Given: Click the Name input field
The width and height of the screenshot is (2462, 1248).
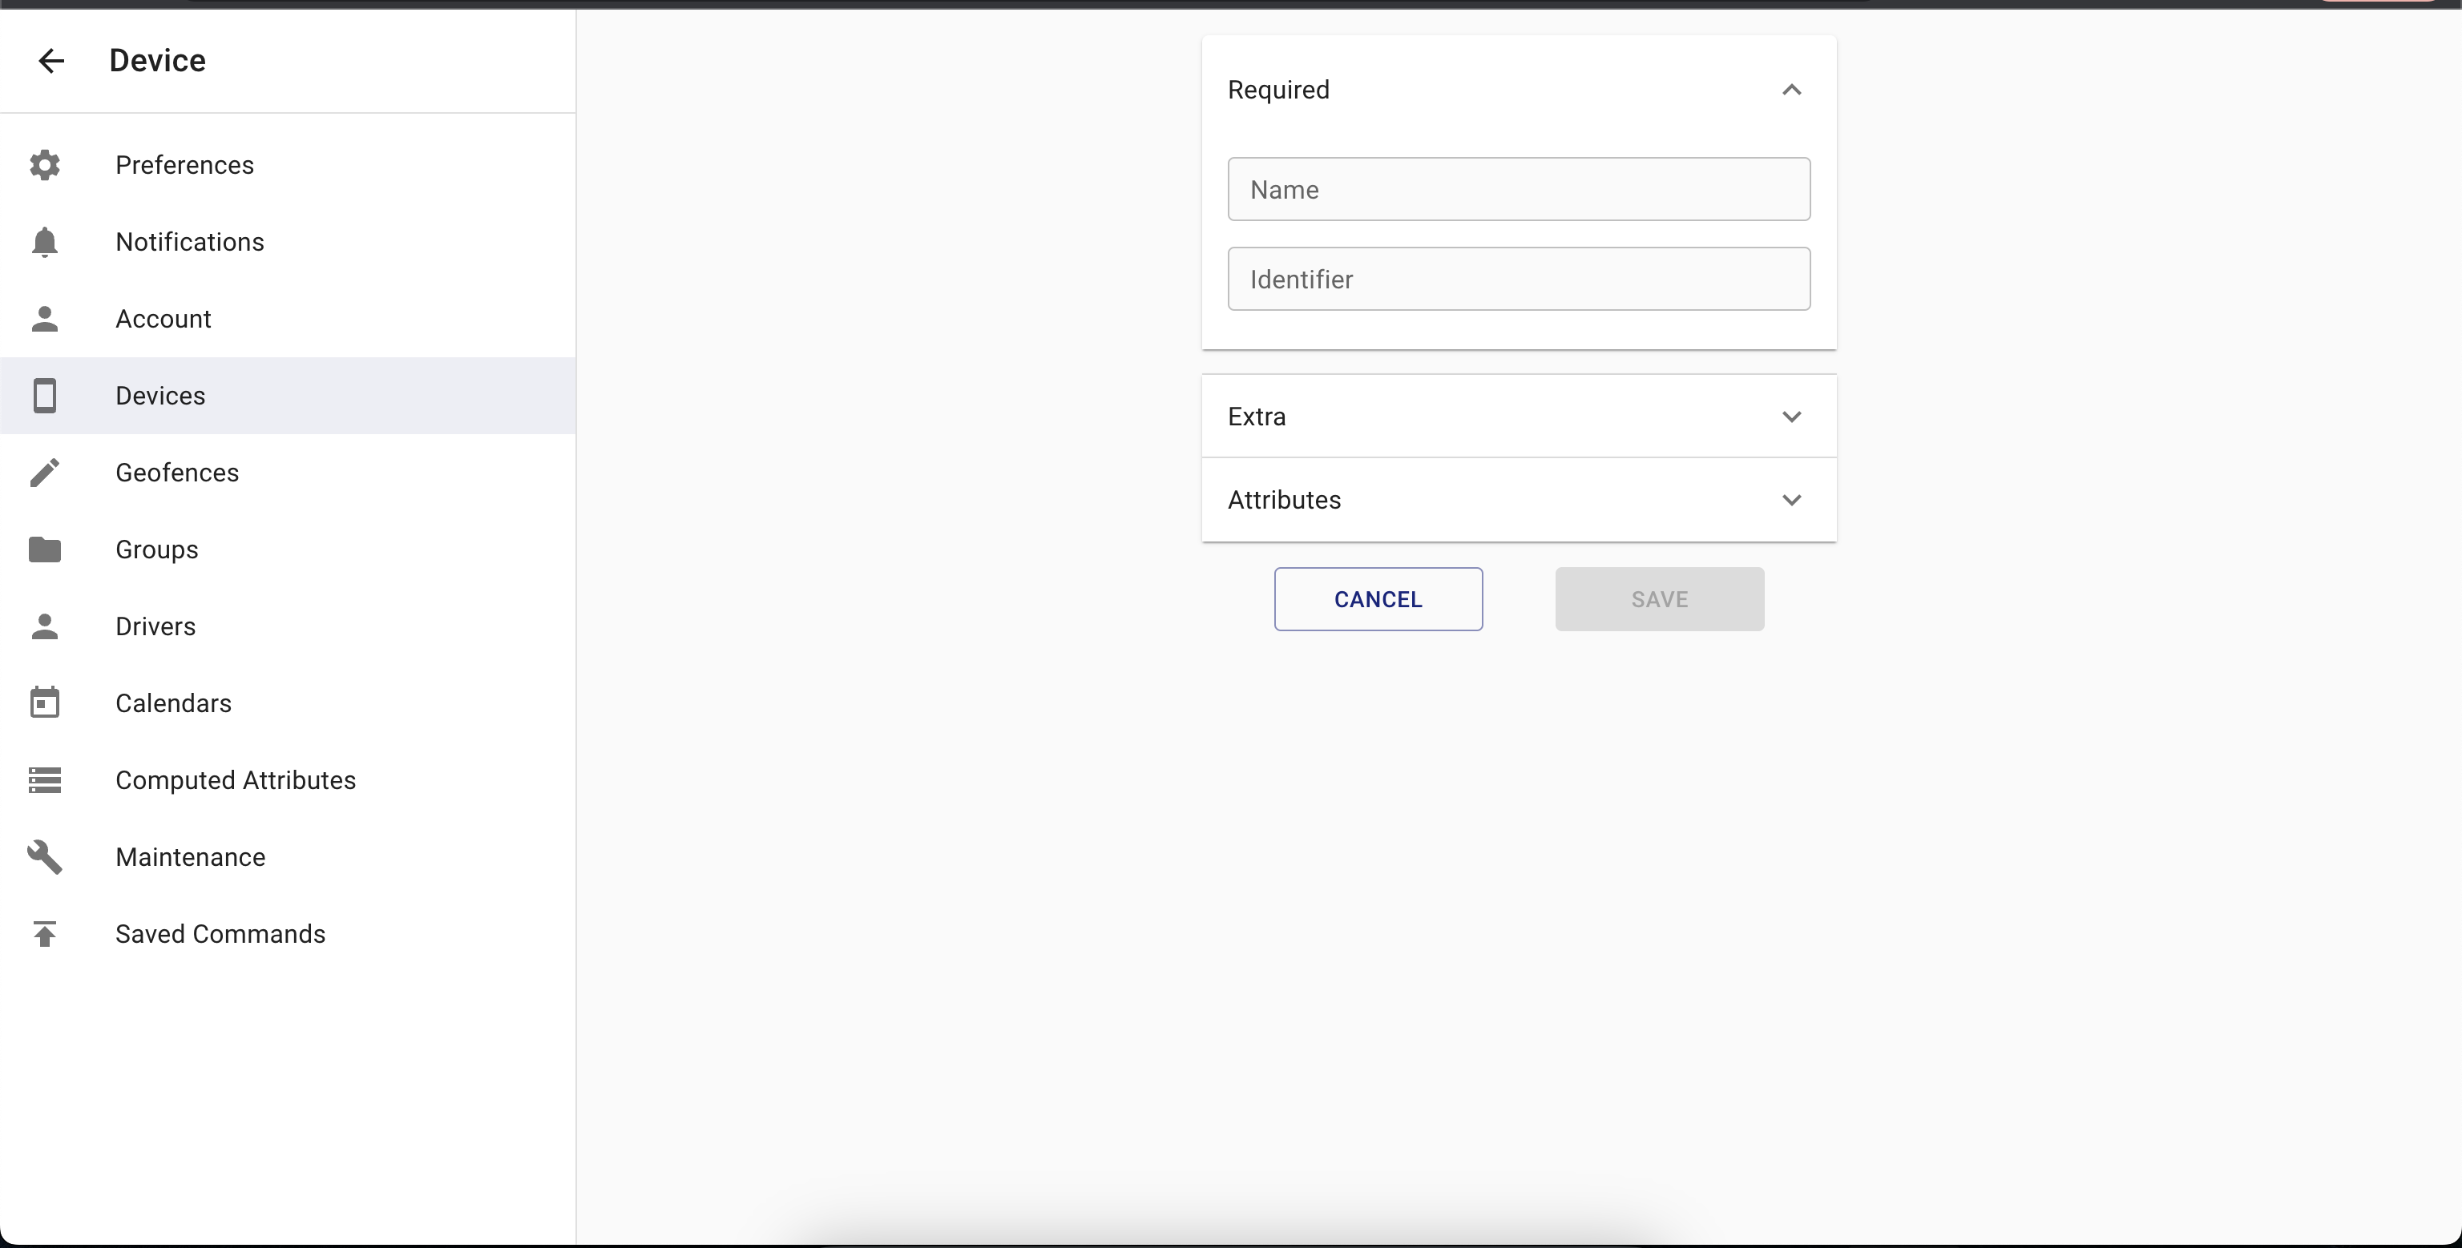Looking at the screenshot, I should point(1518,187).
